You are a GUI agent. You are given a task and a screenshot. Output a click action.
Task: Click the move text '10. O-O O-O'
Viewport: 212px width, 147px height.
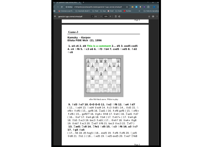pos(93,105)
